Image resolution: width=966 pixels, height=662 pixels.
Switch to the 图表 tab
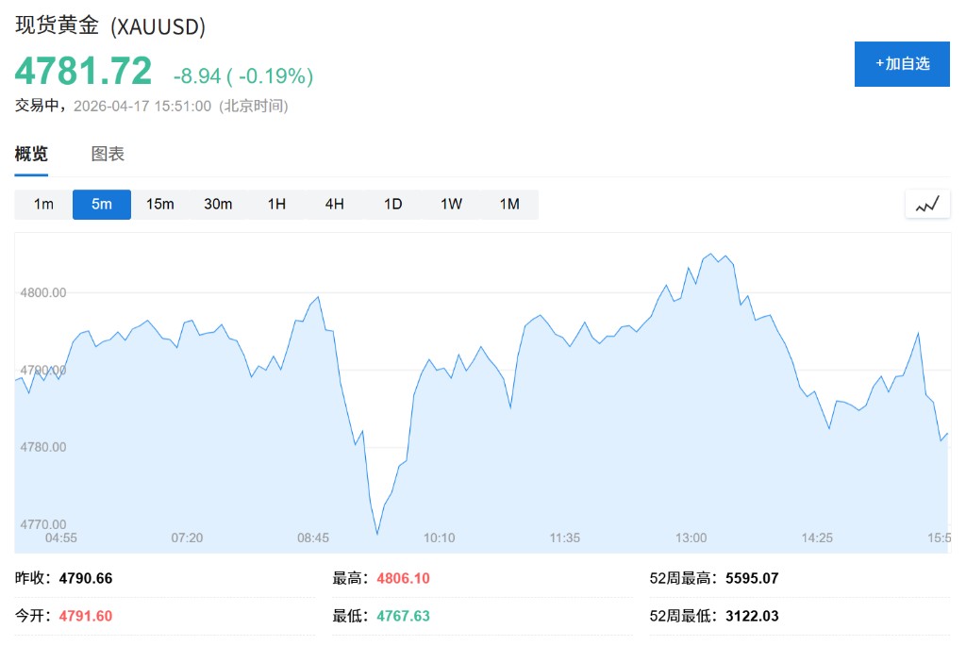(108, 155)
